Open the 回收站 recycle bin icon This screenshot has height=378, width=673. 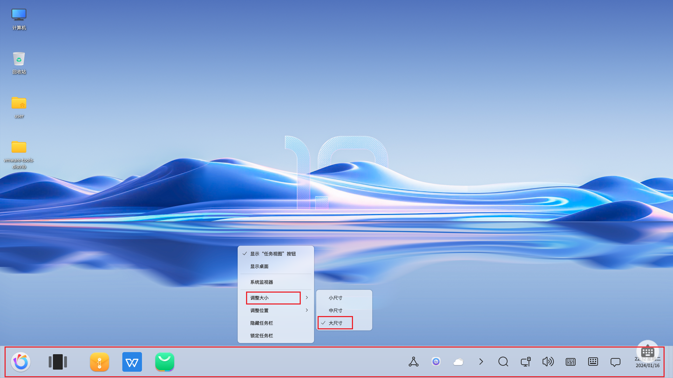[19, 63]
